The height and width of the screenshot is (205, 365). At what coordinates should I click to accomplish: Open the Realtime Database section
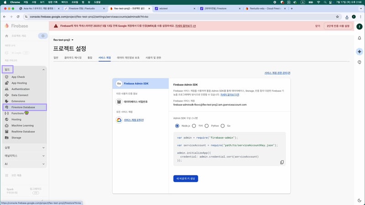point(24,131)
